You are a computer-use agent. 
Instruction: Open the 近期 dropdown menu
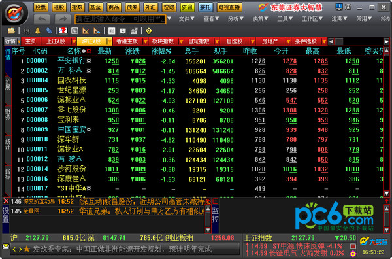[x=339, y=18]
